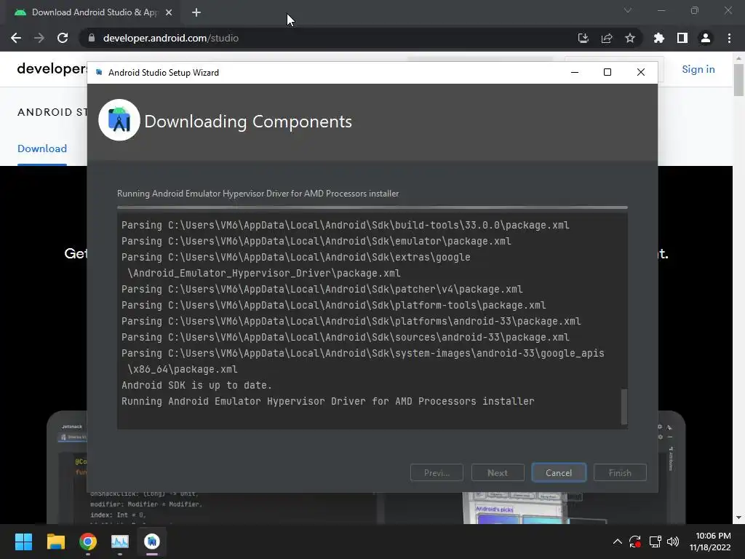Click the share page icon
Screen dimensions: 745x559
click(x=607, y=38)
